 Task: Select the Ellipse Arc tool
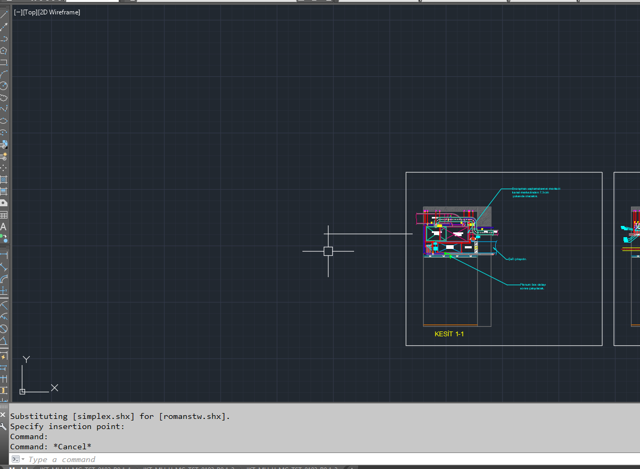(4, 133)
